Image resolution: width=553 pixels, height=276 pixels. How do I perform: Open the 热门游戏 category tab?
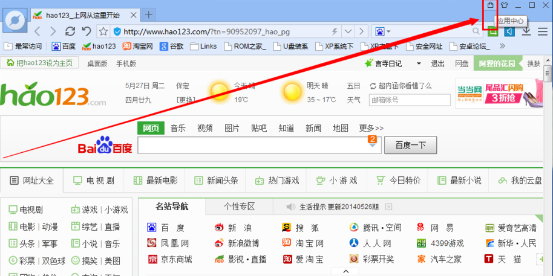pyautogui.click(x=277, y=181)
